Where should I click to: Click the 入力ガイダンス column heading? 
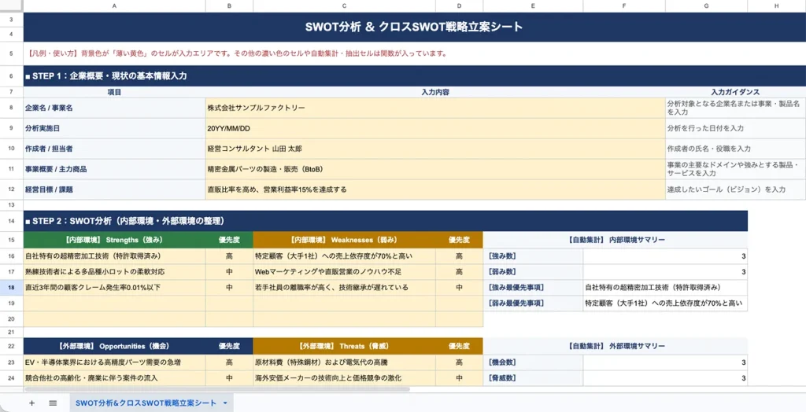(x=736, y=93)
